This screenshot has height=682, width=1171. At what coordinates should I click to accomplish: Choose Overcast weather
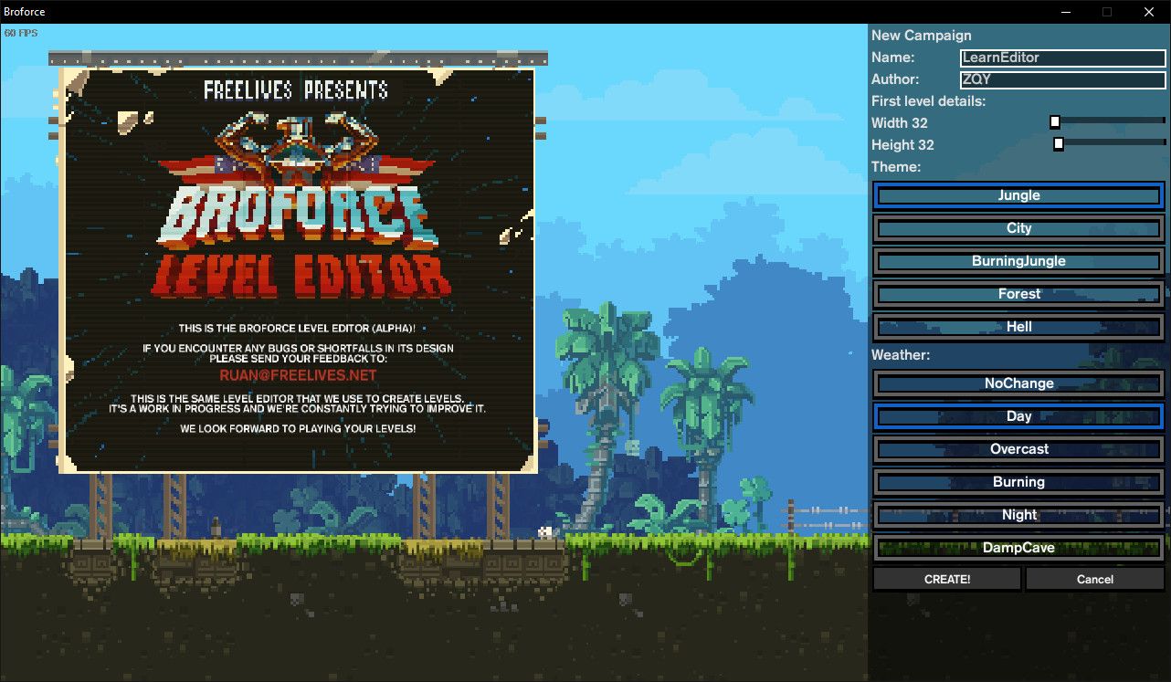click(x=1018, y=449)
